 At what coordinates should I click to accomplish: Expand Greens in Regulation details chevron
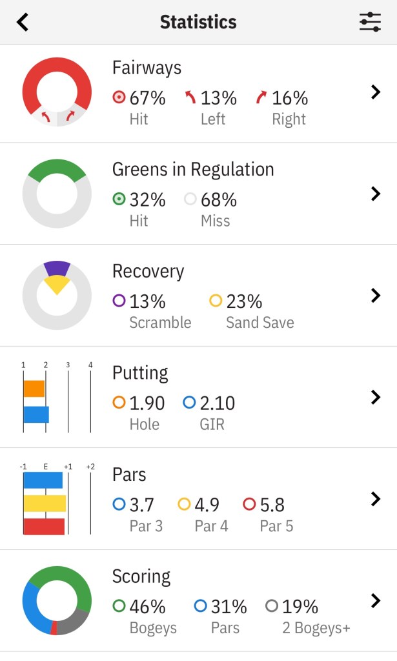pyautogui.click(x=376, y=194)
